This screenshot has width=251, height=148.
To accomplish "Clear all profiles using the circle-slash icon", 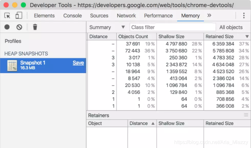I will pyautogui.click(x=19, y=27).
